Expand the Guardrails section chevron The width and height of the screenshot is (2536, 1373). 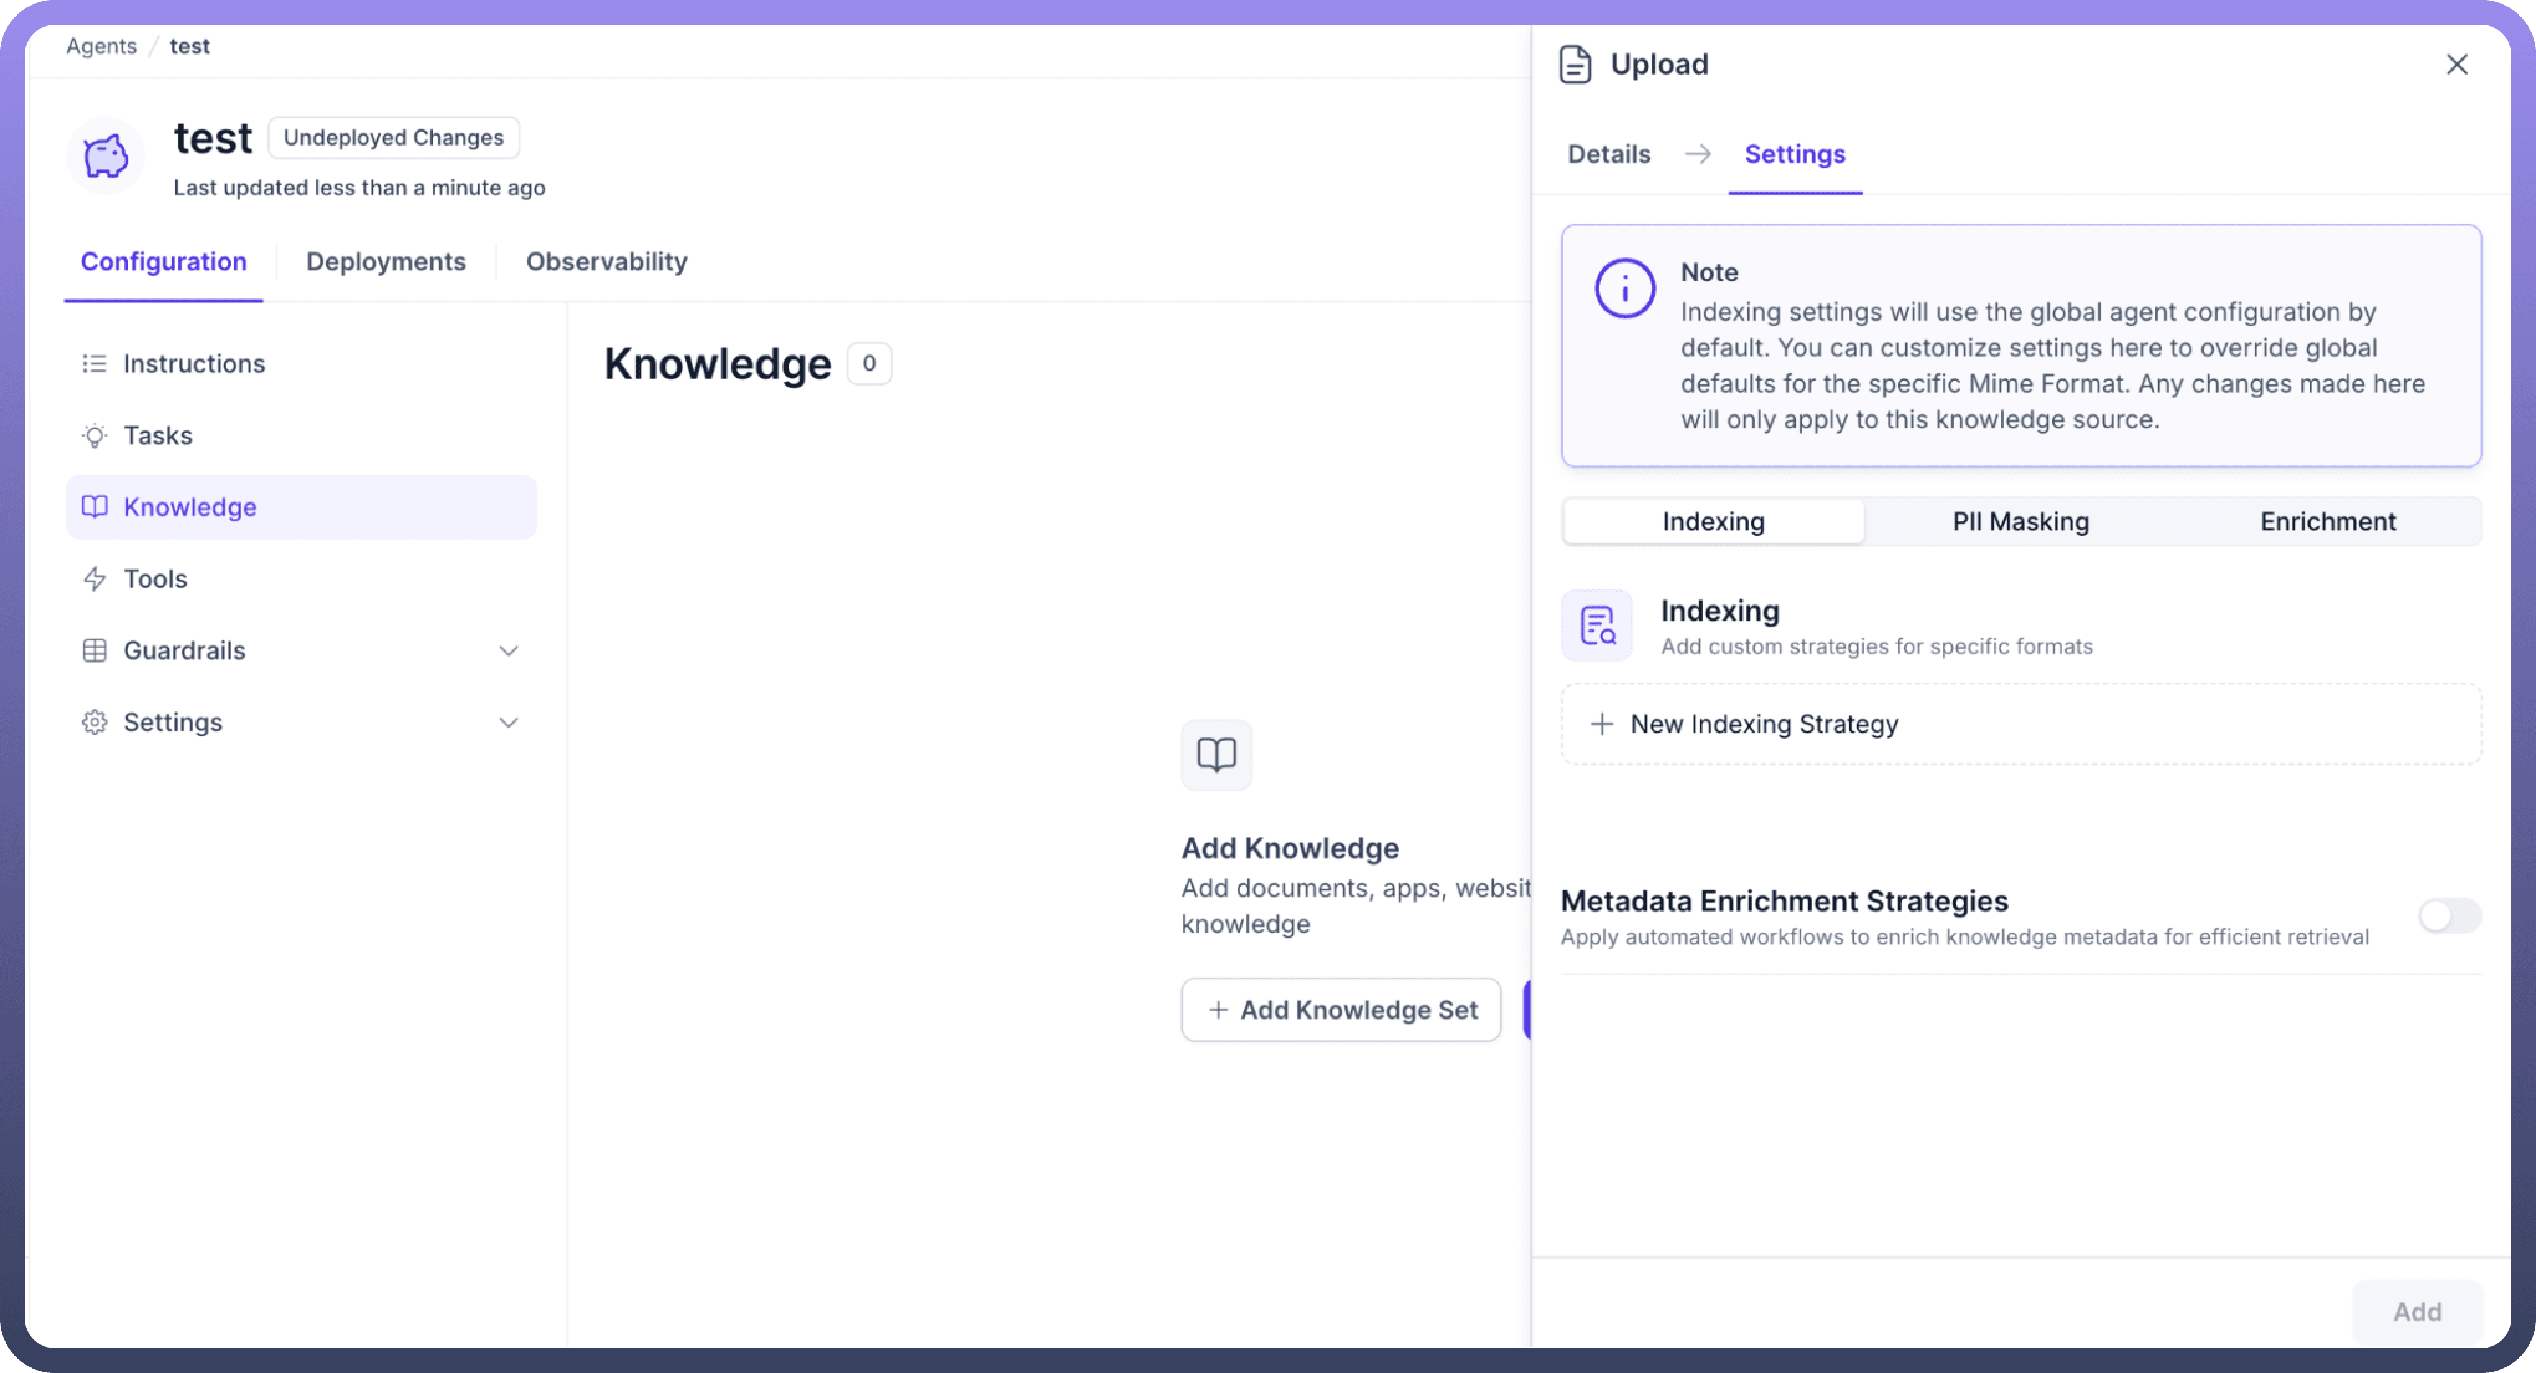coord(508,650)
